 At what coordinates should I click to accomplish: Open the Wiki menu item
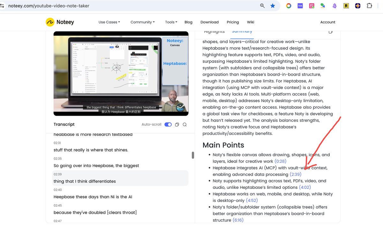pyautogui.click(x=251, y=22)
